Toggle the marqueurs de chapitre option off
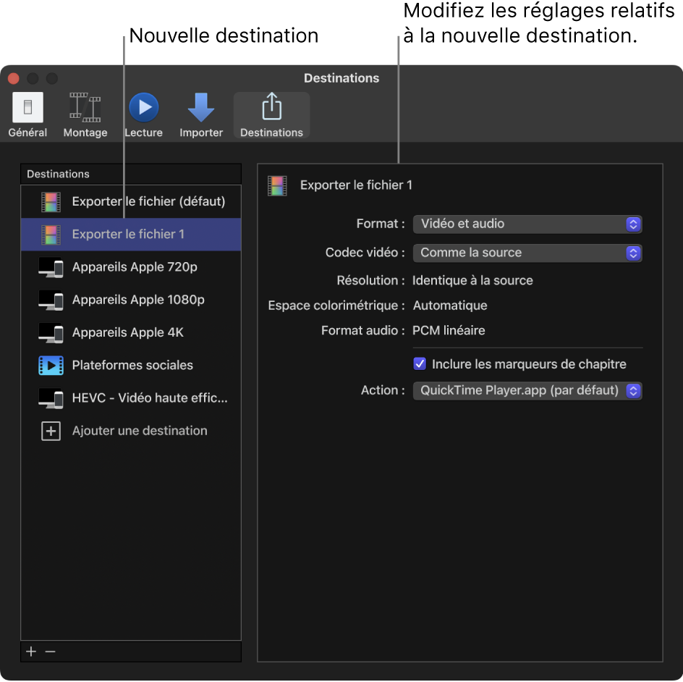683x682 pixels. click(420, 363)
